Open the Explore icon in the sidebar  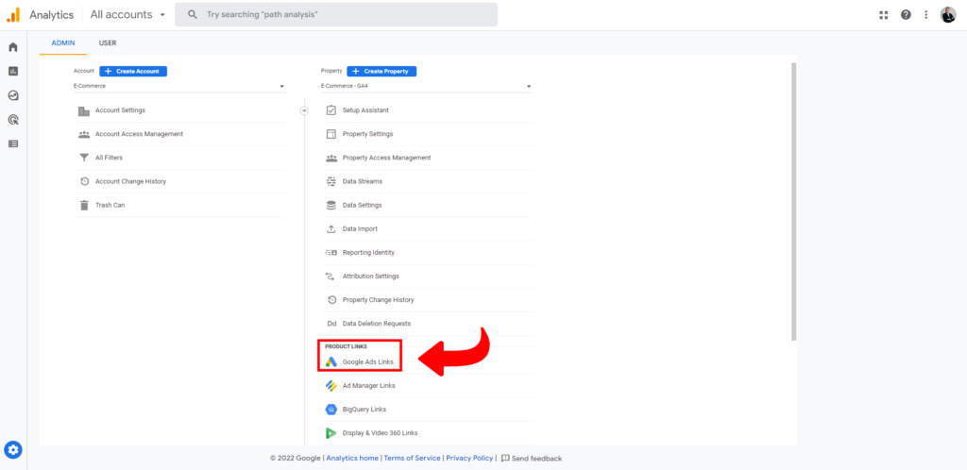point(13,95)
